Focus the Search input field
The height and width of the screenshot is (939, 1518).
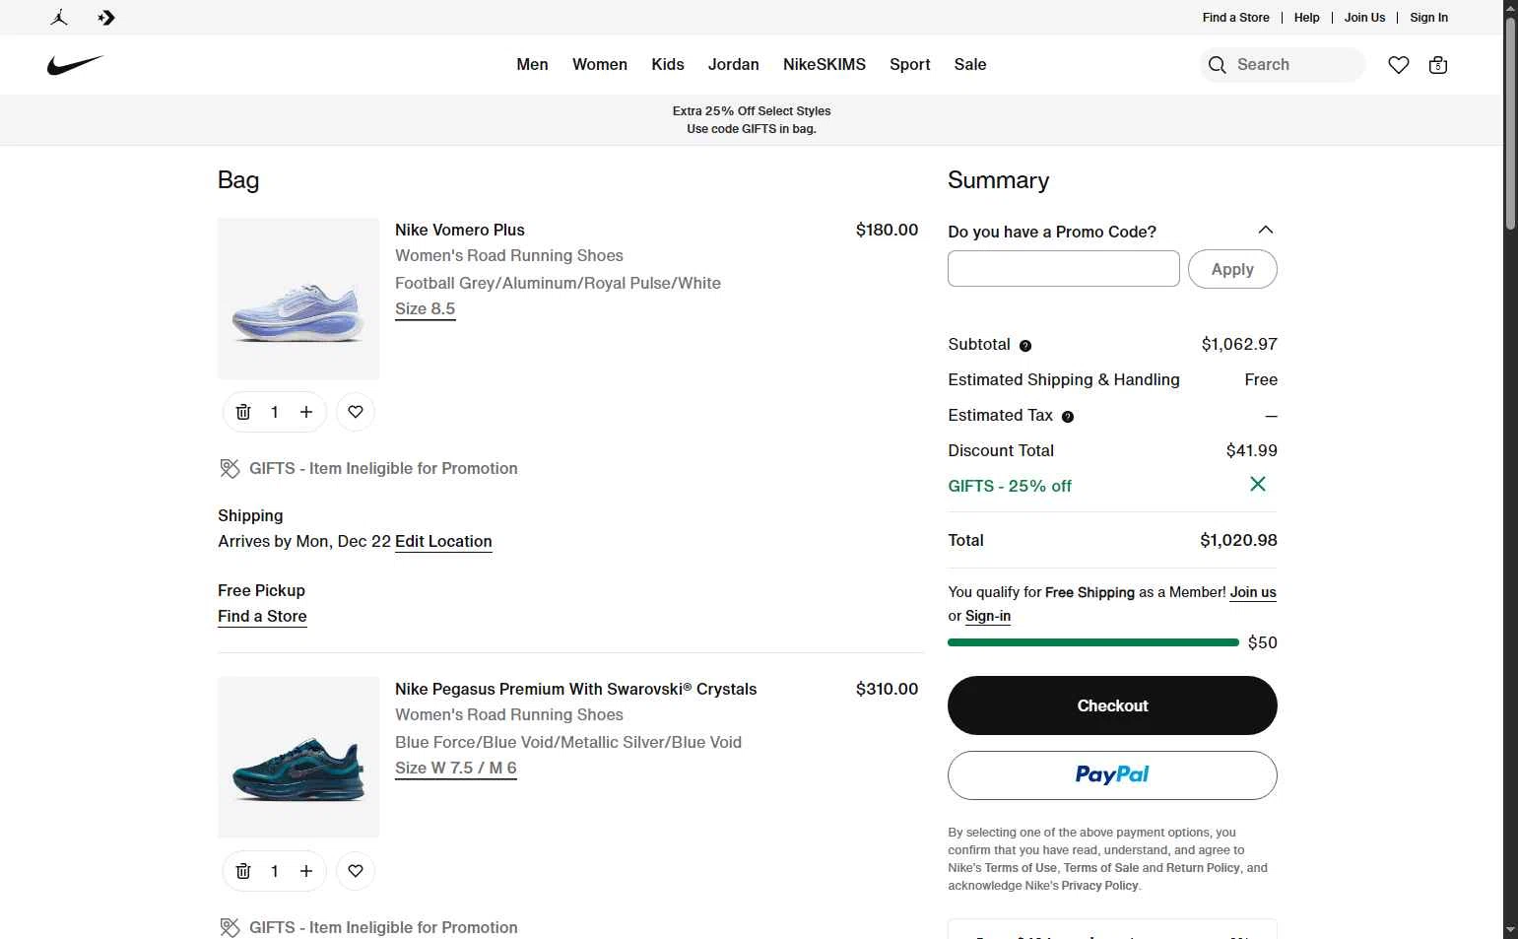1283,65
